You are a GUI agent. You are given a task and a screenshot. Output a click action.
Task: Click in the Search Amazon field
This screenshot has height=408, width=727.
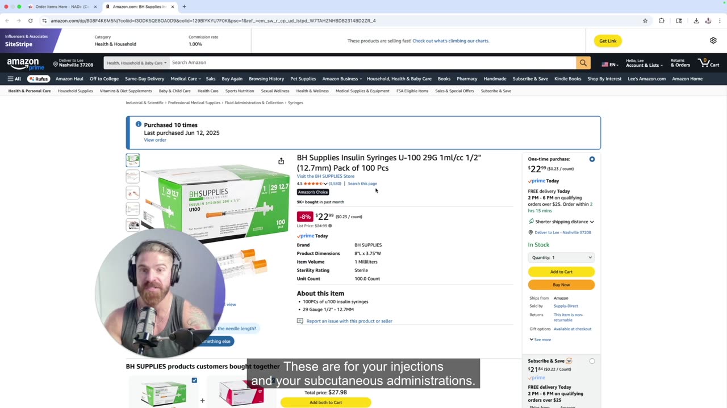tap(372, 63)
